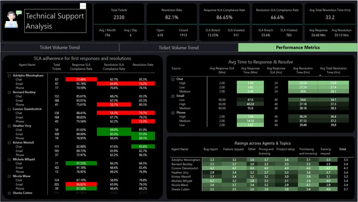The image size is (358, 202).
Task: Click Avg Total Resolution Time 33.2 value
Action: (330, 18)
